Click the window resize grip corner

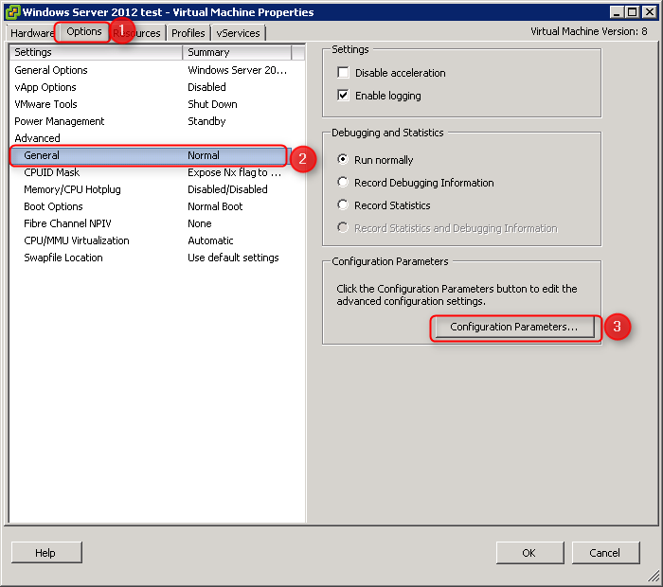coord(654,576)
